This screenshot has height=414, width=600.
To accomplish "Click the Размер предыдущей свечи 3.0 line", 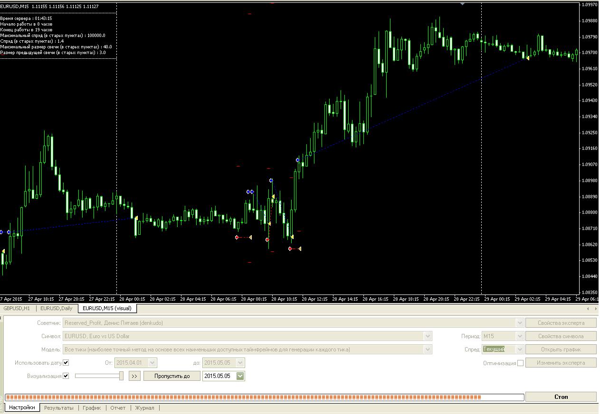I will pyautogui.click(x=53, y=53).
